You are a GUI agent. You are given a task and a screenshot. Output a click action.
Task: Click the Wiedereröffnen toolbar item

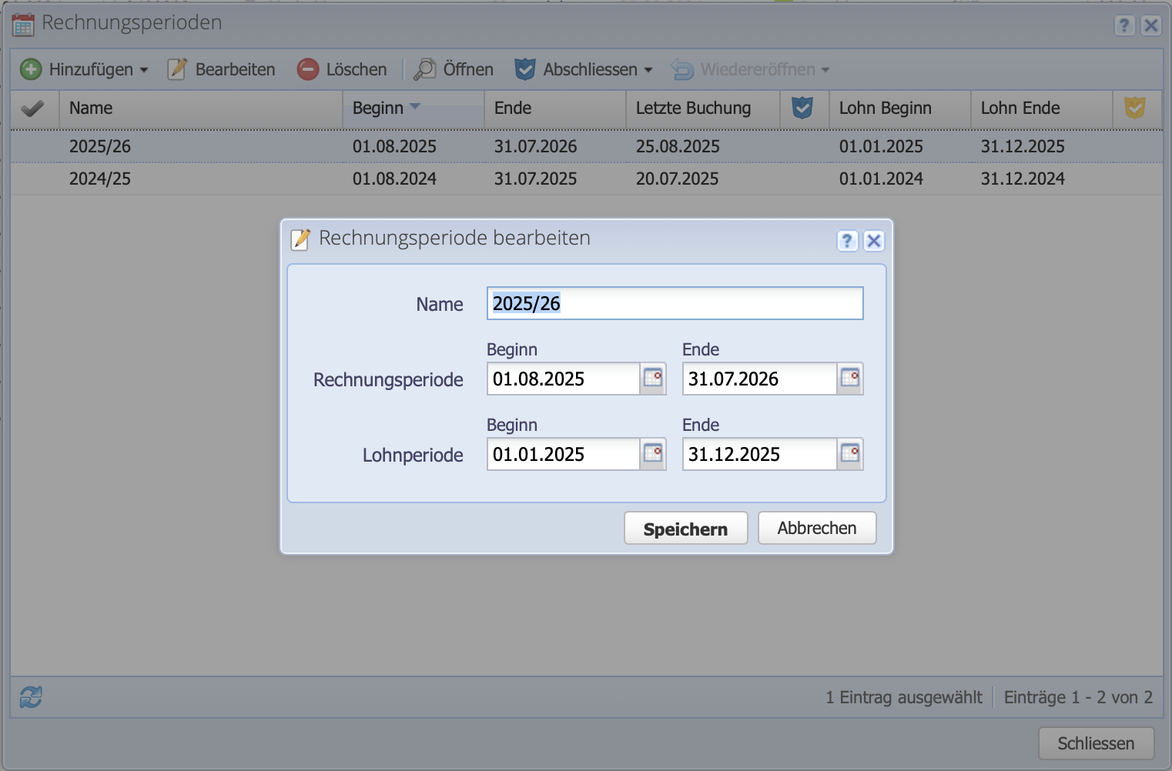(750, 69)
